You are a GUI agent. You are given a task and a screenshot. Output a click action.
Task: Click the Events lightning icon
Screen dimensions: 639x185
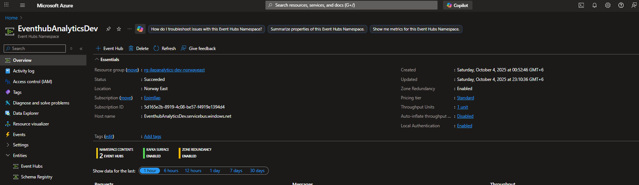(x=7, y=135)
